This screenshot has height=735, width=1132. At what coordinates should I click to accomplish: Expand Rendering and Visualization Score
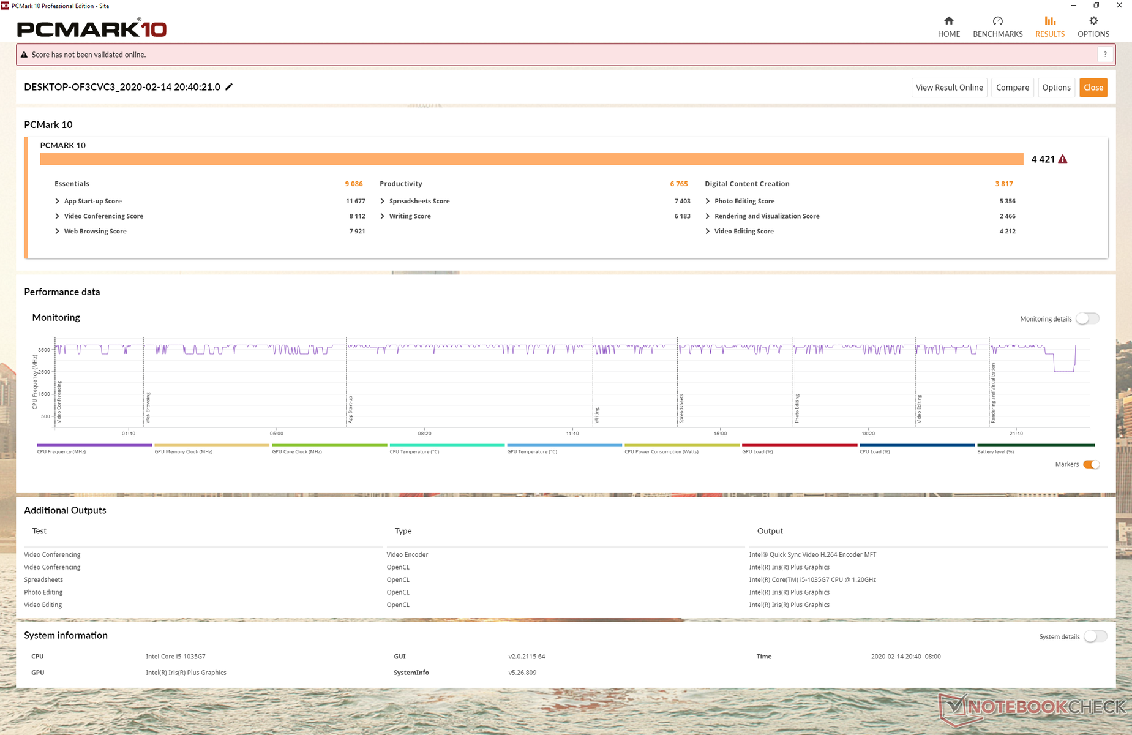(708, 216)
